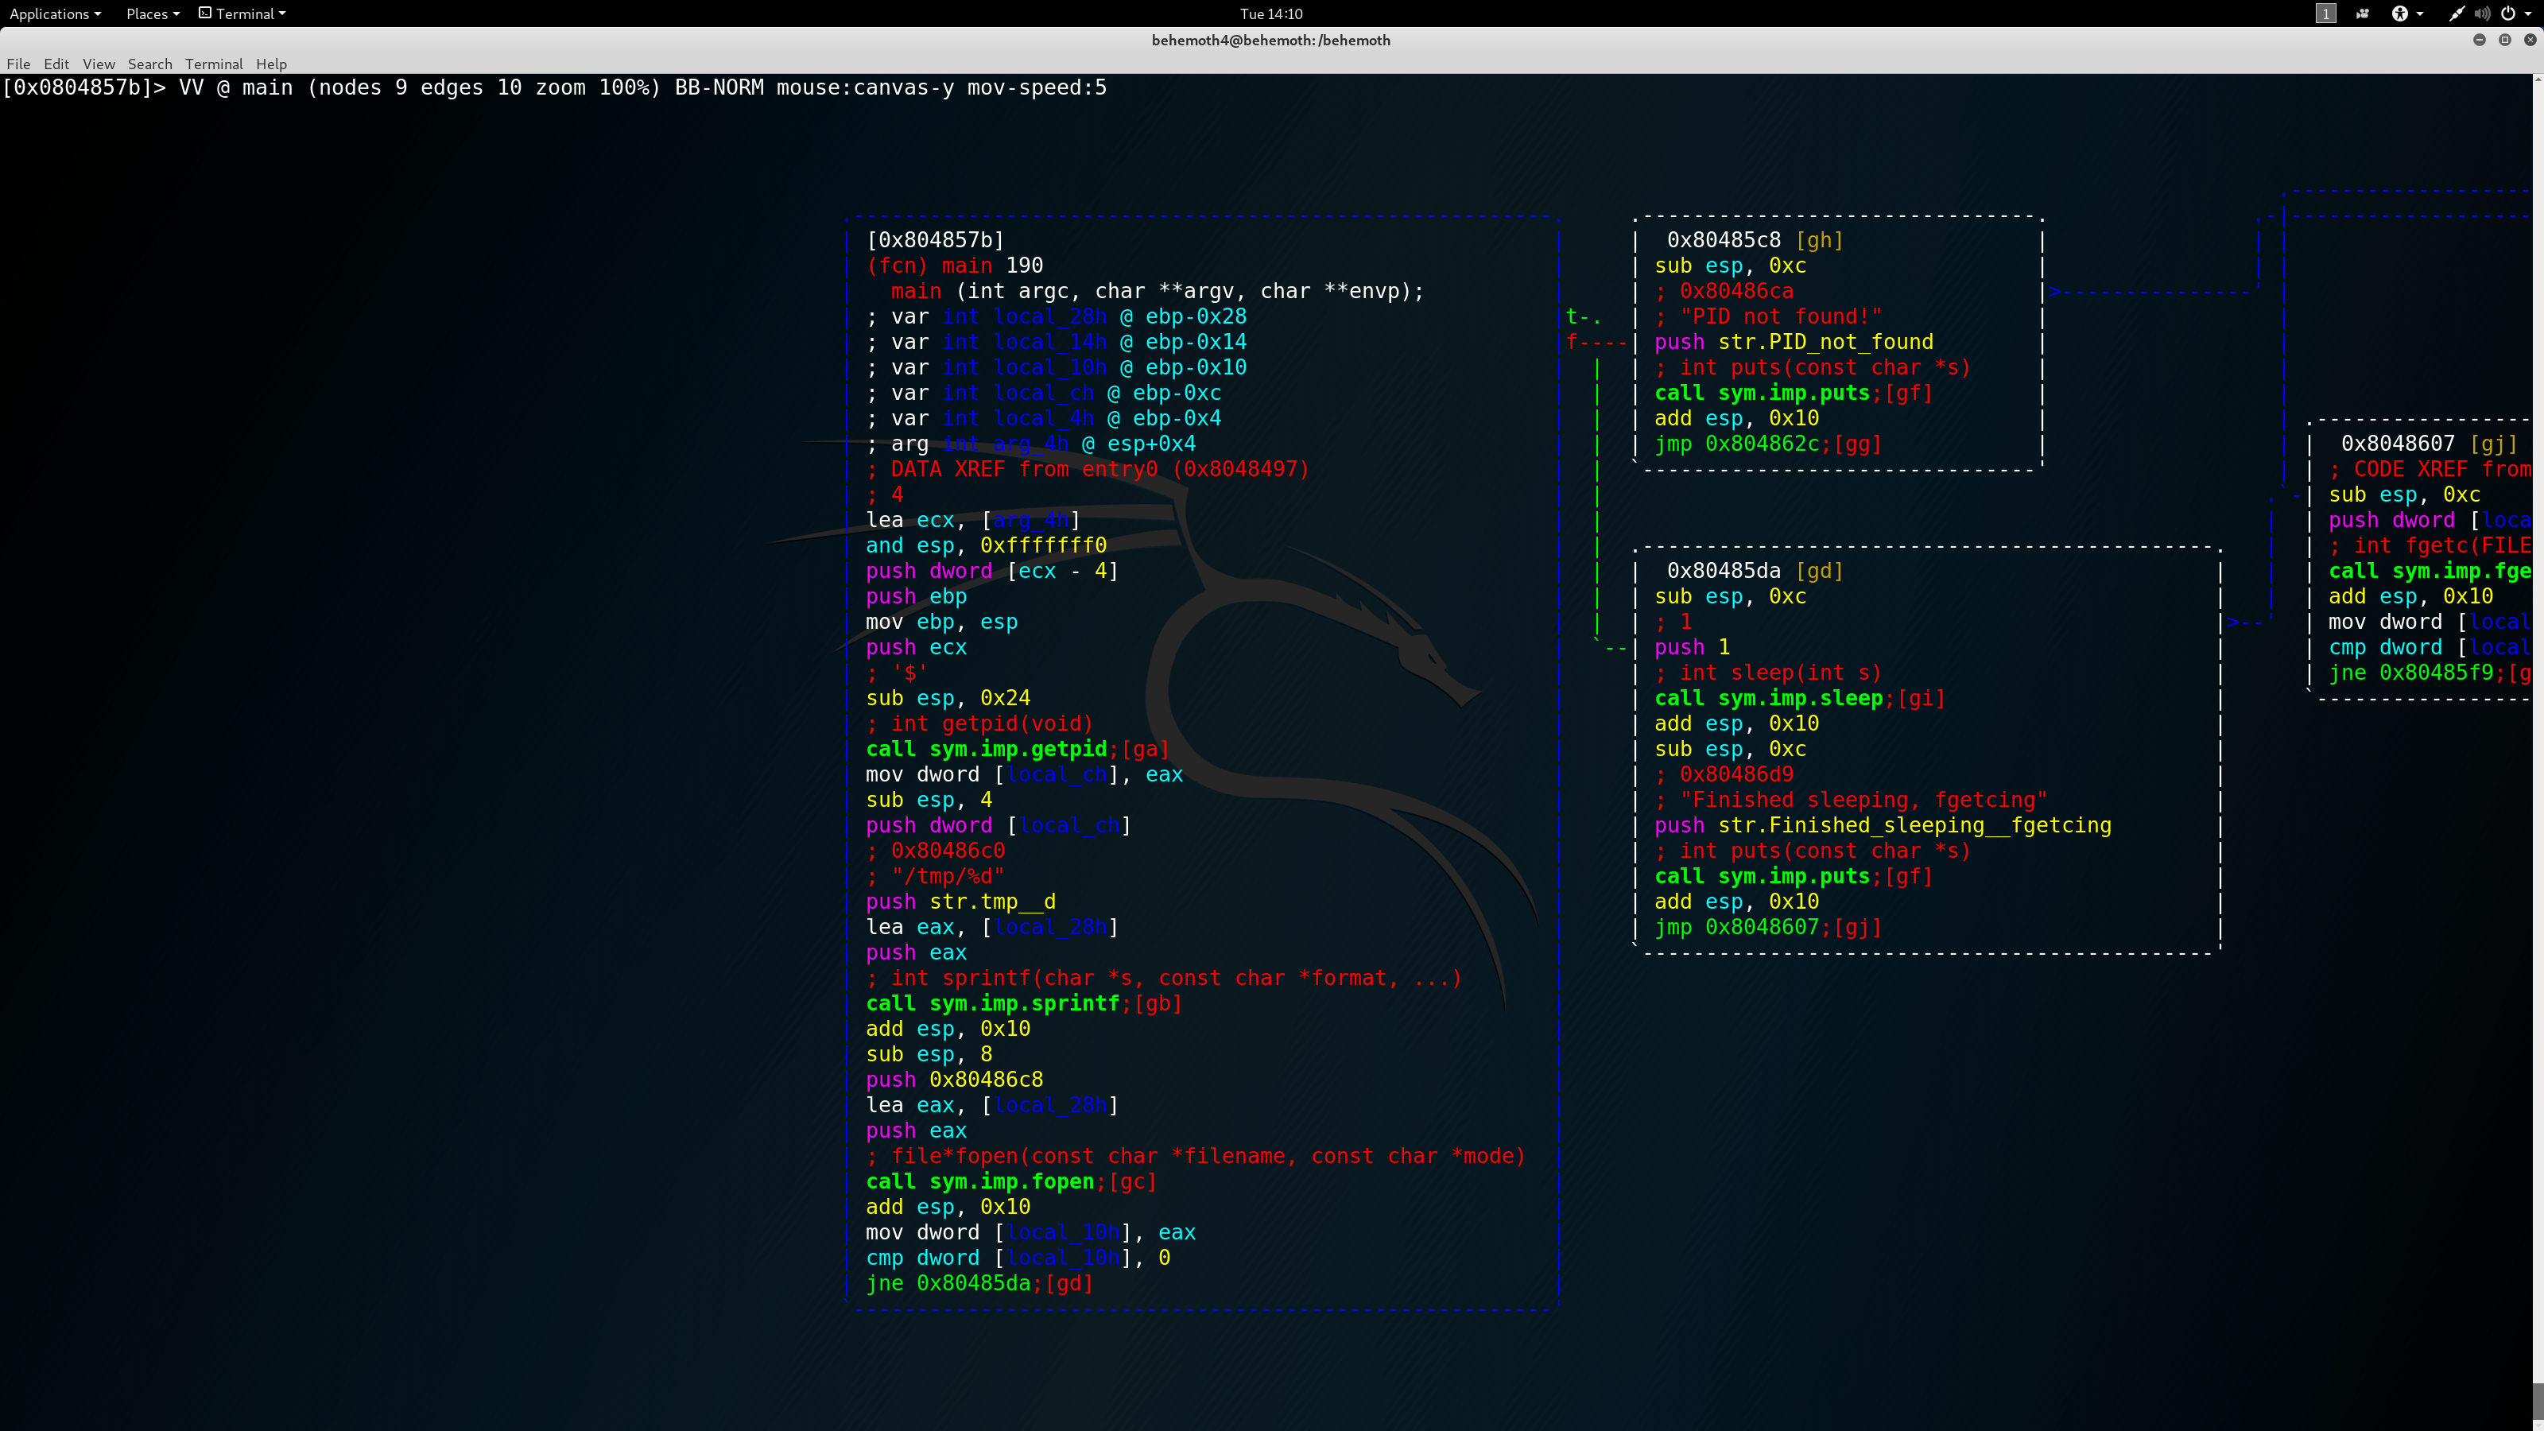This screenshot has width=2544, height=1431.
Task: Click 'push 1' instruction in gd node
Action: tap(1692, 647)
